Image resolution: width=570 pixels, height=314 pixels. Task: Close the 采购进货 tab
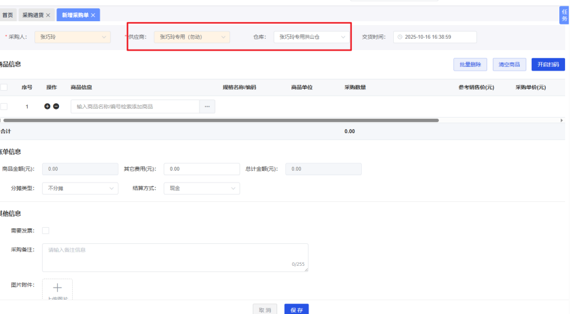48,15
